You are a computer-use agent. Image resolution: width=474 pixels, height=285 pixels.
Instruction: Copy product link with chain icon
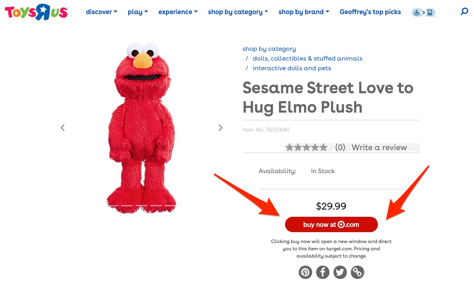tap(357, 272)
